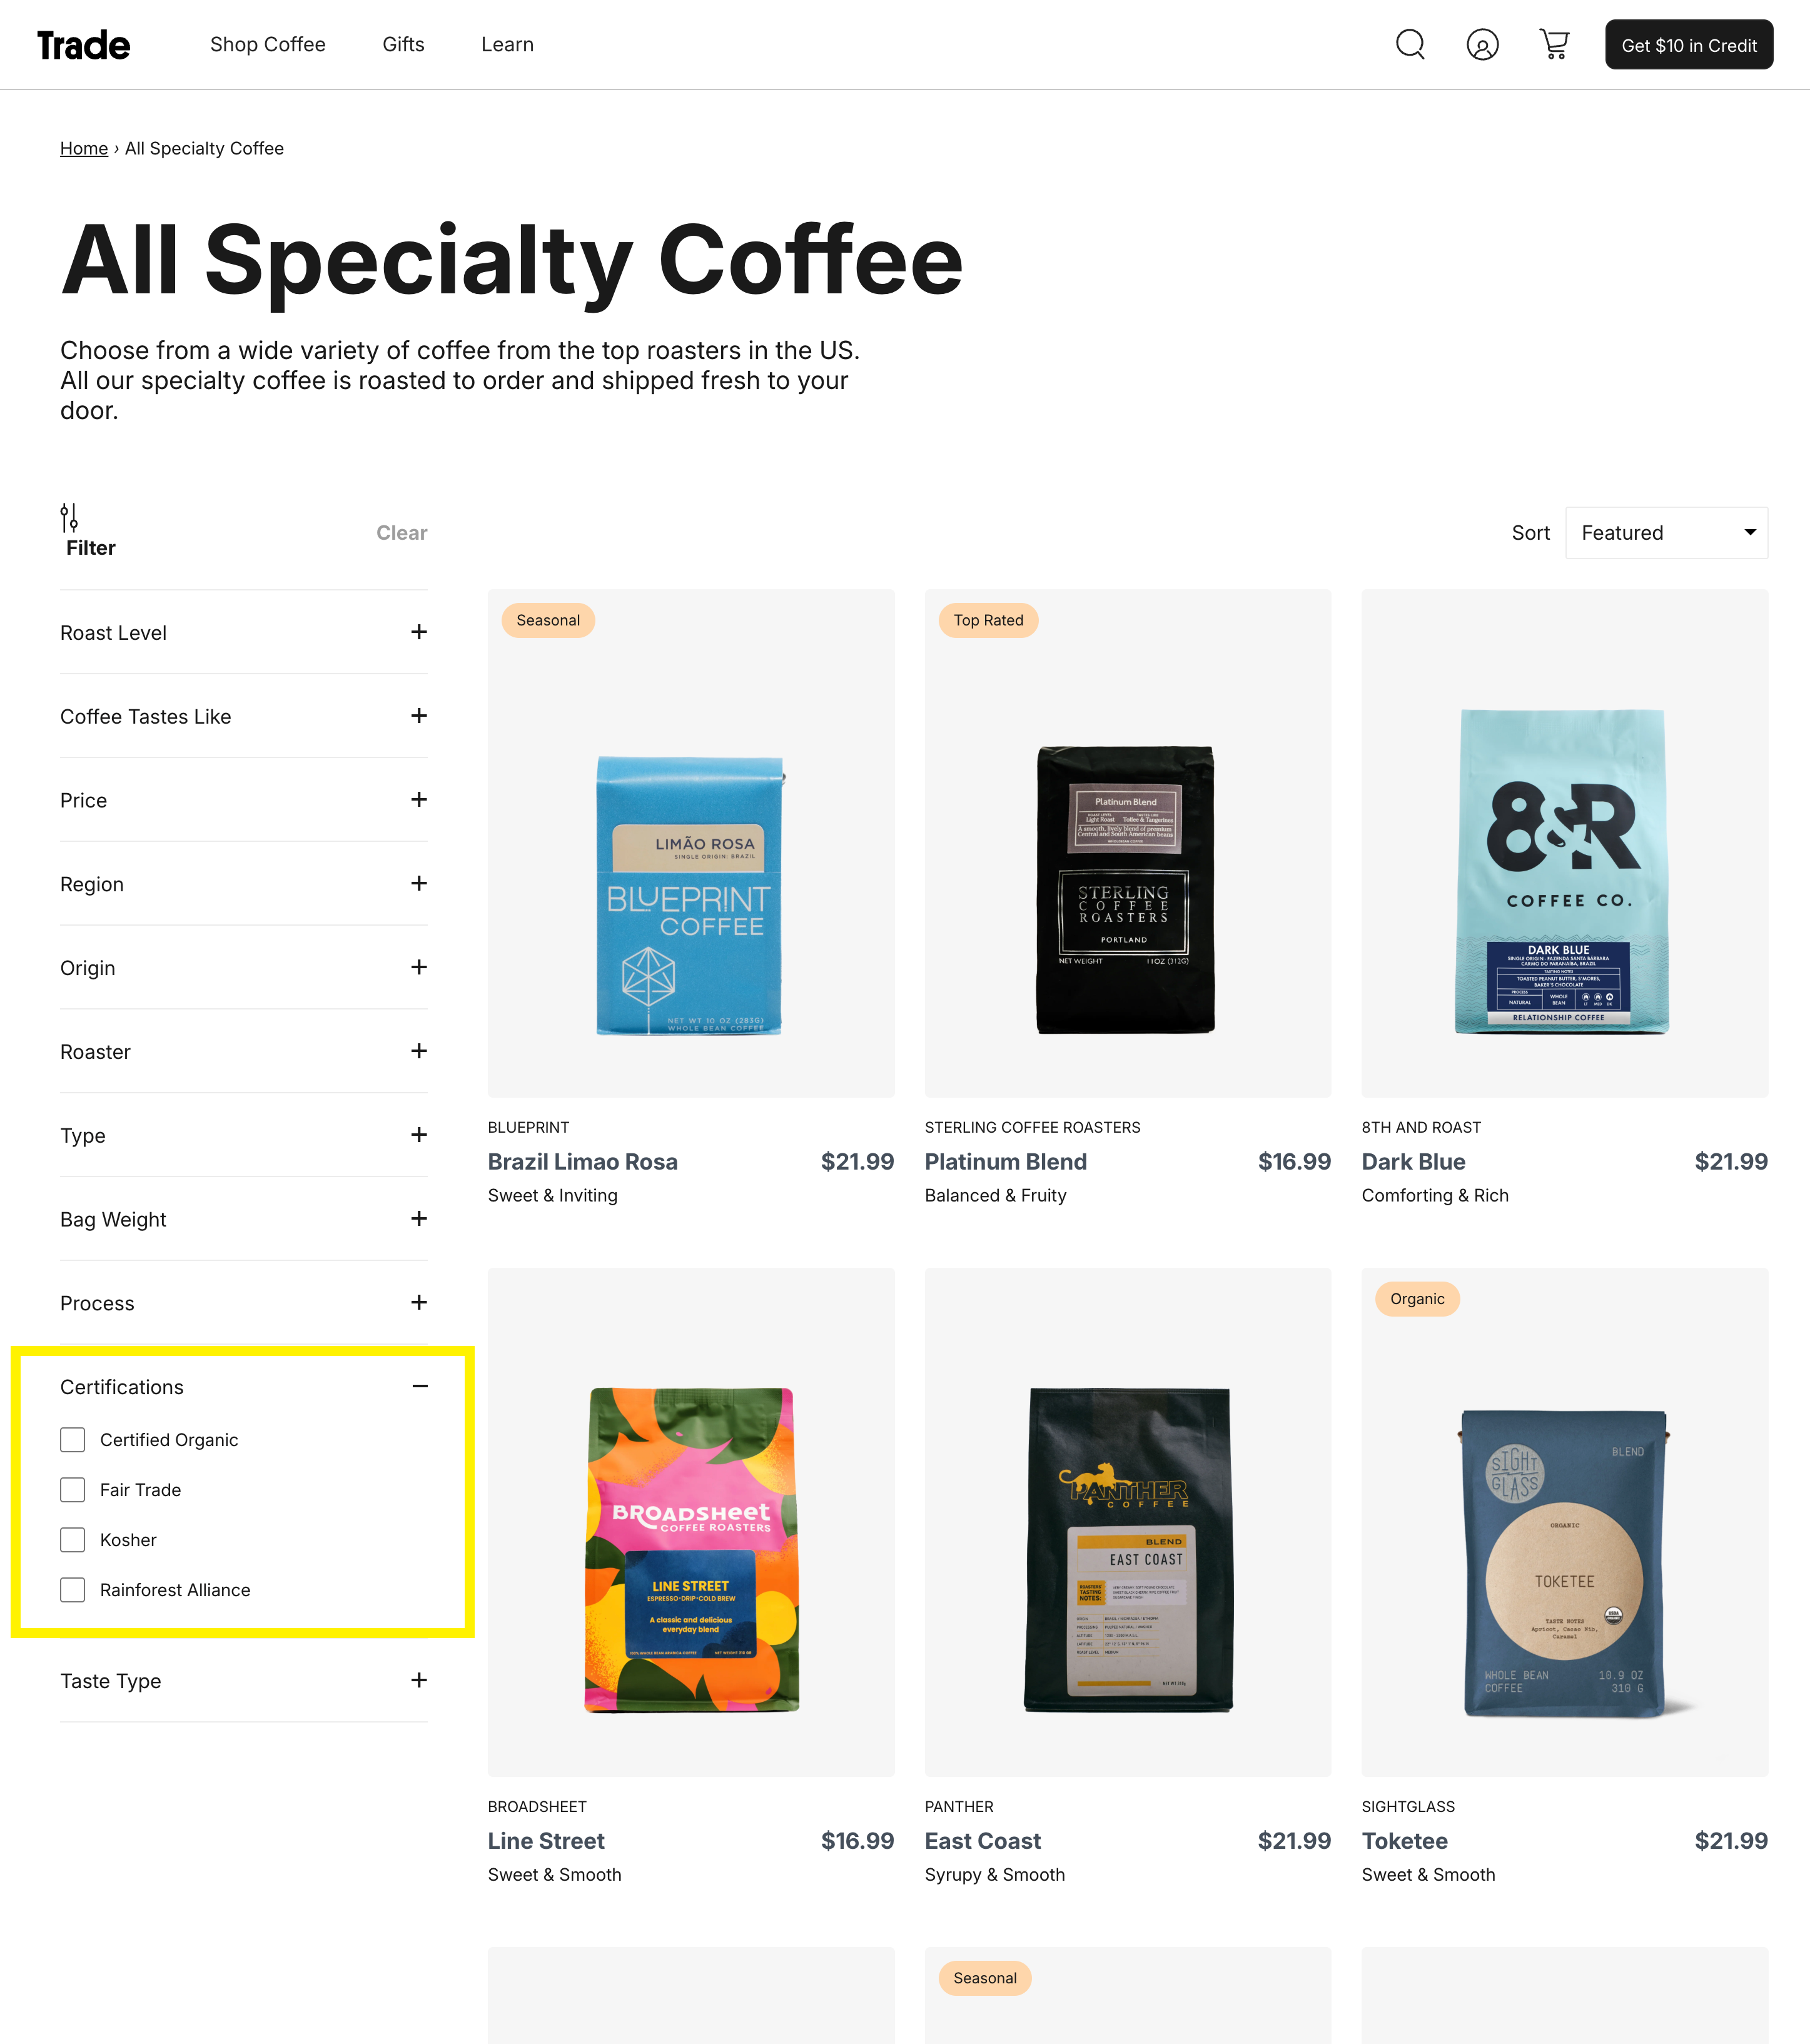
Task: Click the Seasonal badge on Brazil Limao Rosa
Action: point(548,620)
